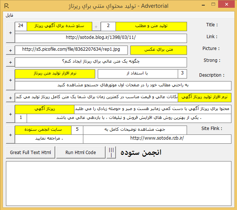Click inside the large empty output text area
The height and width of the screenshot is (210, 237).
click(118, 184)
